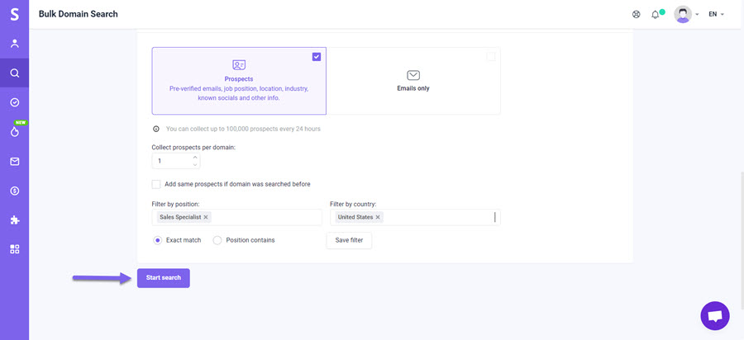744x340 pixels.
Task: Click the info icon beside the 100,000 prospects note
Action: (156, 129)
